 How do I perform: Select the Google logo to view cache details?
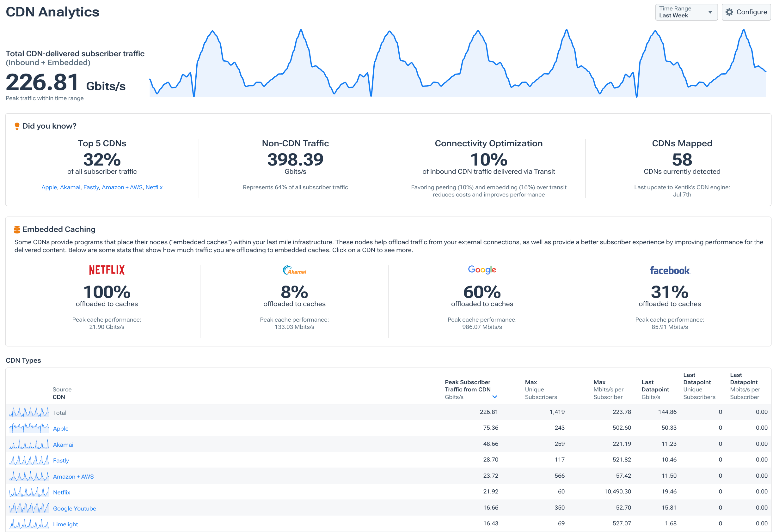point(482,270)
